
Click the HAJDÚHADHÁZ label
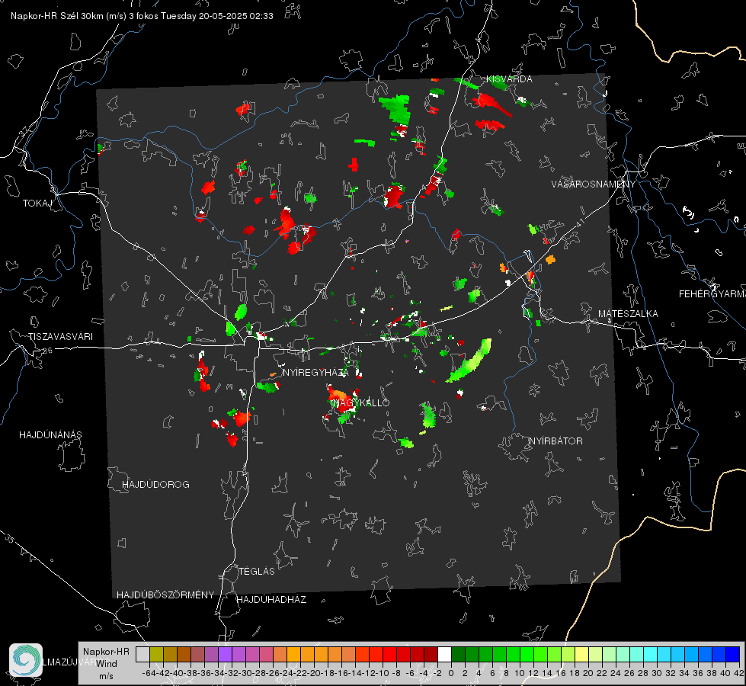[271, 599]
